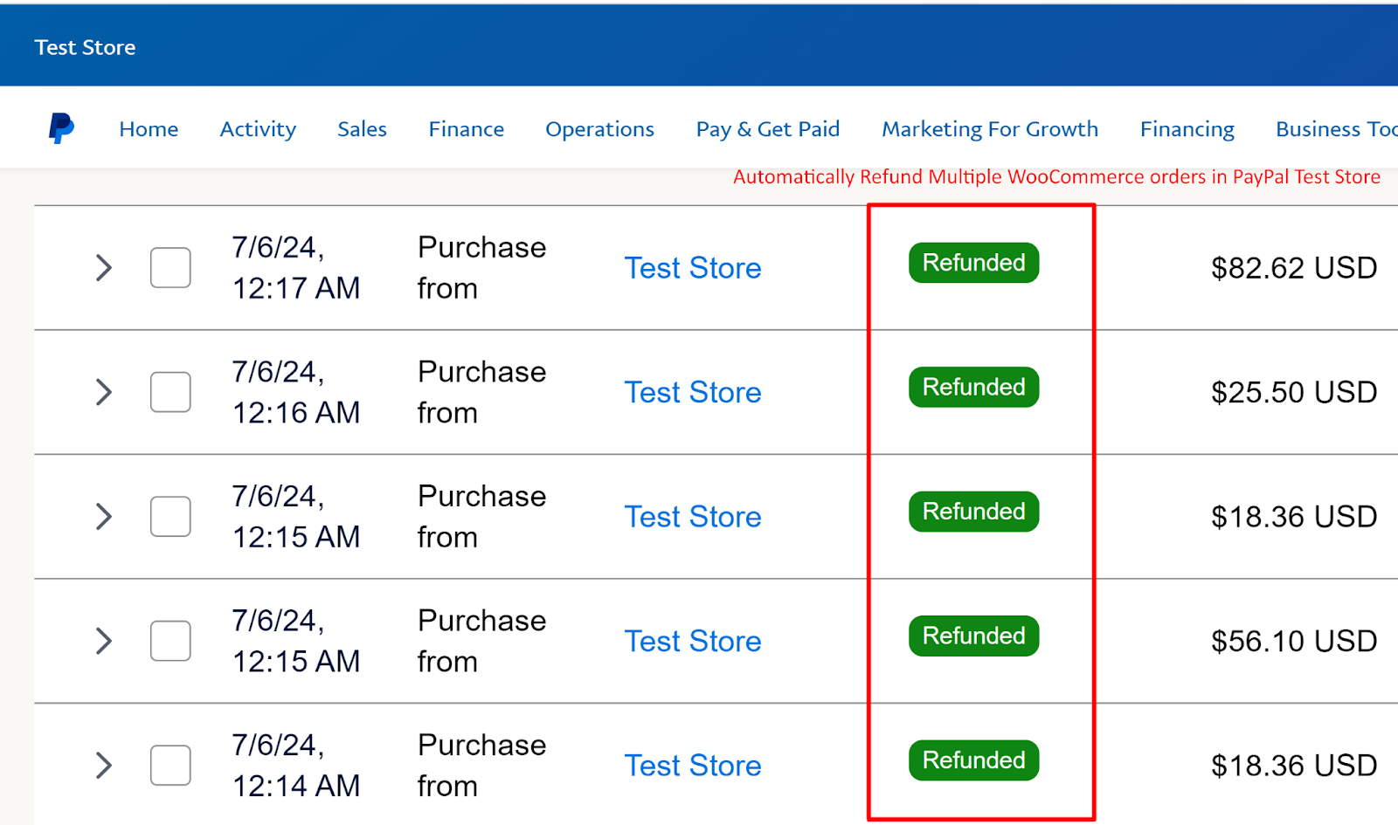
Task: Open the Finance menu
Action: coord(466,129)
